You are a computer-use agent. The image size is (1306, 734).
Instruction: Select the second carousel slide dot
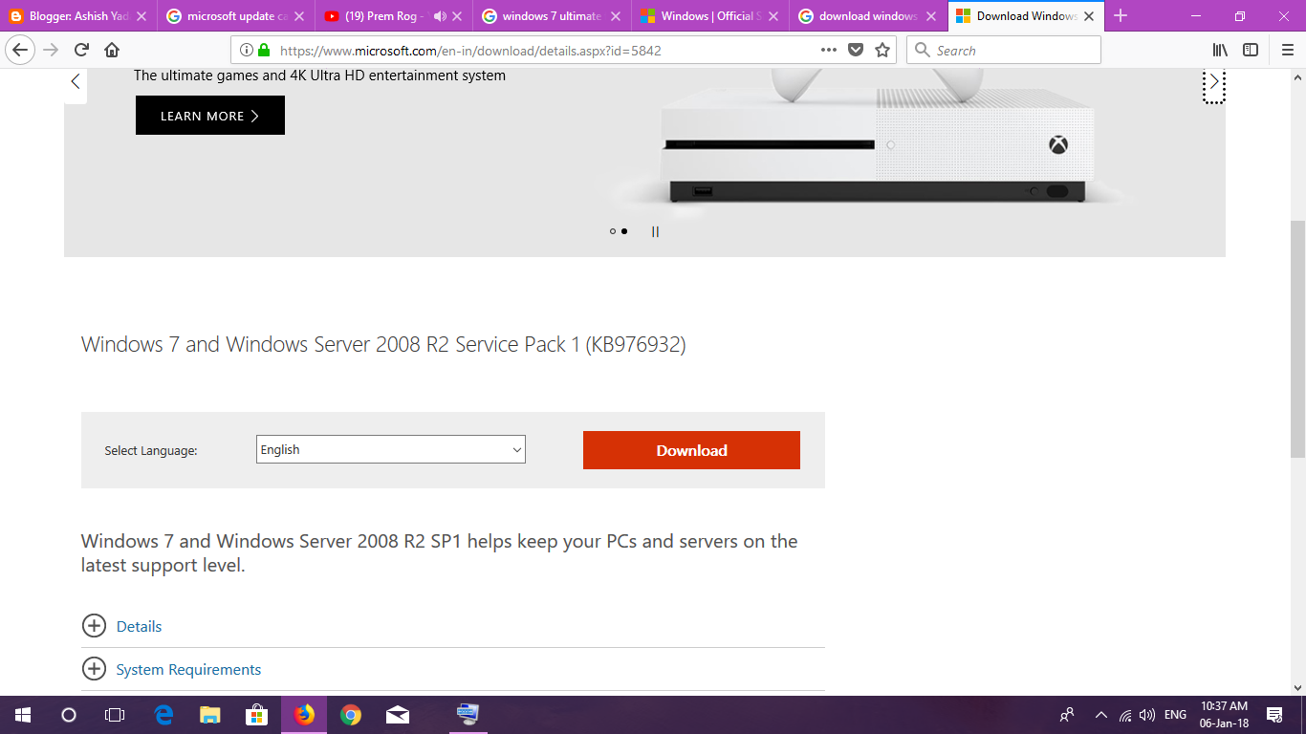624,231
